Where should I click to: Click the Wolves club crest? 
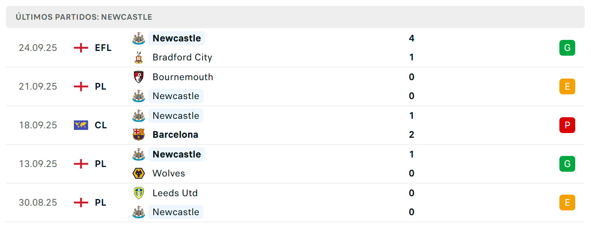pos(138,173)
